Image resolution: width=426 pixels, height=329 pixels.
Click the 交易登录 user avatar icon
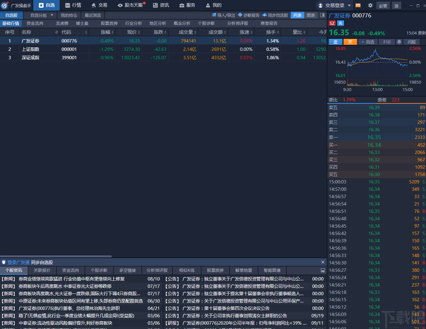(321, 5)
